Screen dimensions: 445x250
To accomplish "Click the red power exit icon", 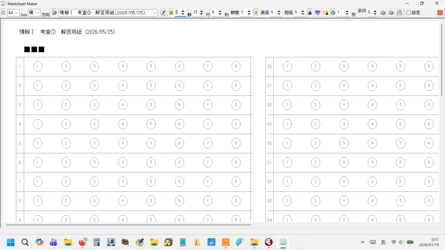I will (440, 13).
